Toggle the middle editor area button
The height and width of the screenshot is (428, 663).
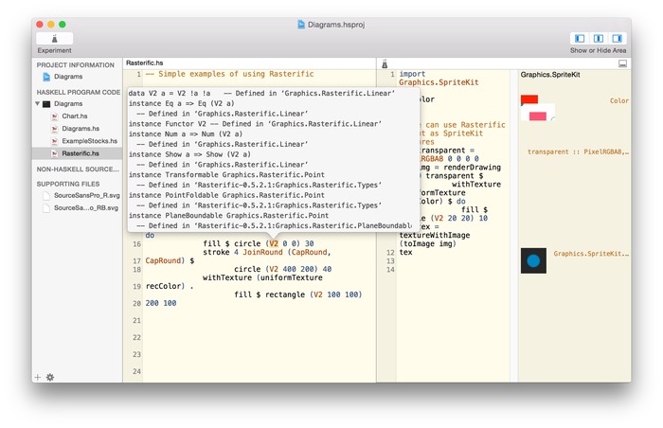tap(599, 39)
